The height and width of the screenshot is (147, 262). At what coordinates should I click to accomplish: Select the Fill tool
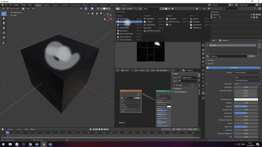(x=4, y=33)
